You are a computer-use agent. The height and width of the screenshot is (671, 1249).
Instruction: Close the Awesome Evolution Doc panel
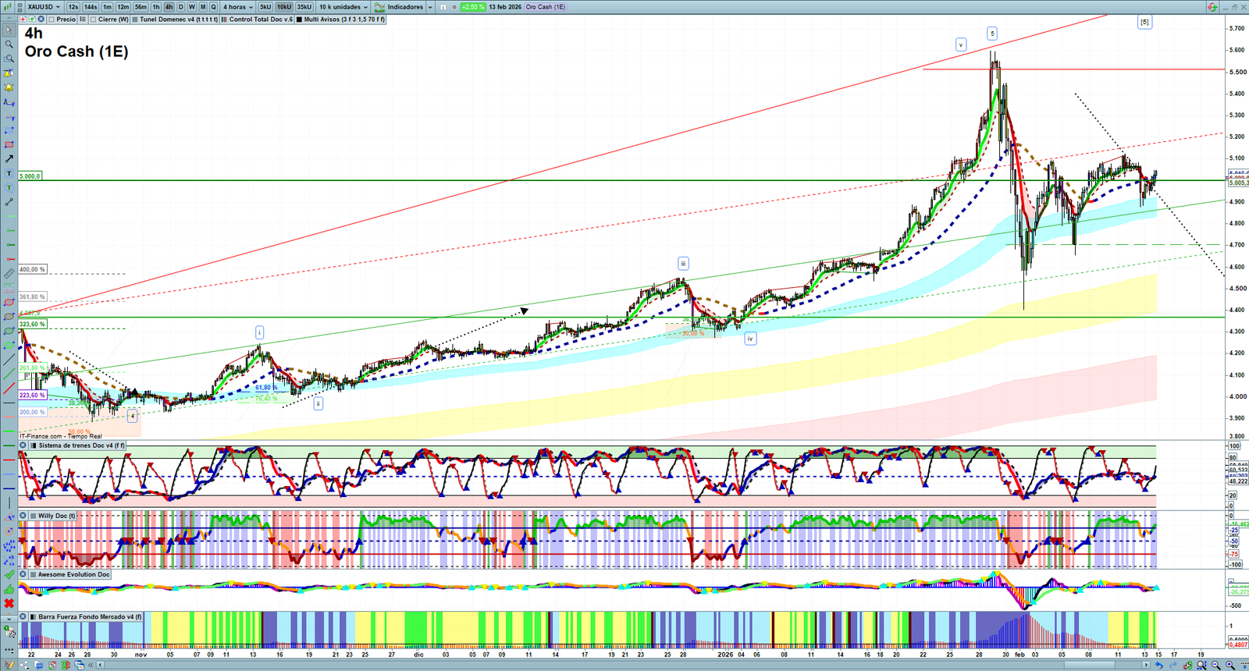tap(23, 574)
